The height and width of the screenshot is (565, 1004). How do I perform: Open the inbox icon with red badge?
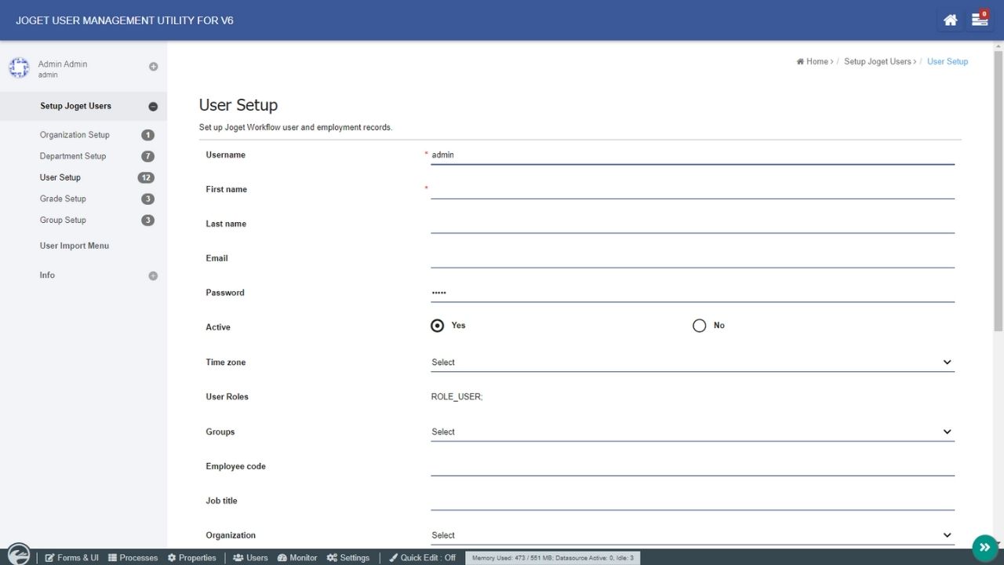pyautogui.click(x=979, y=20)
